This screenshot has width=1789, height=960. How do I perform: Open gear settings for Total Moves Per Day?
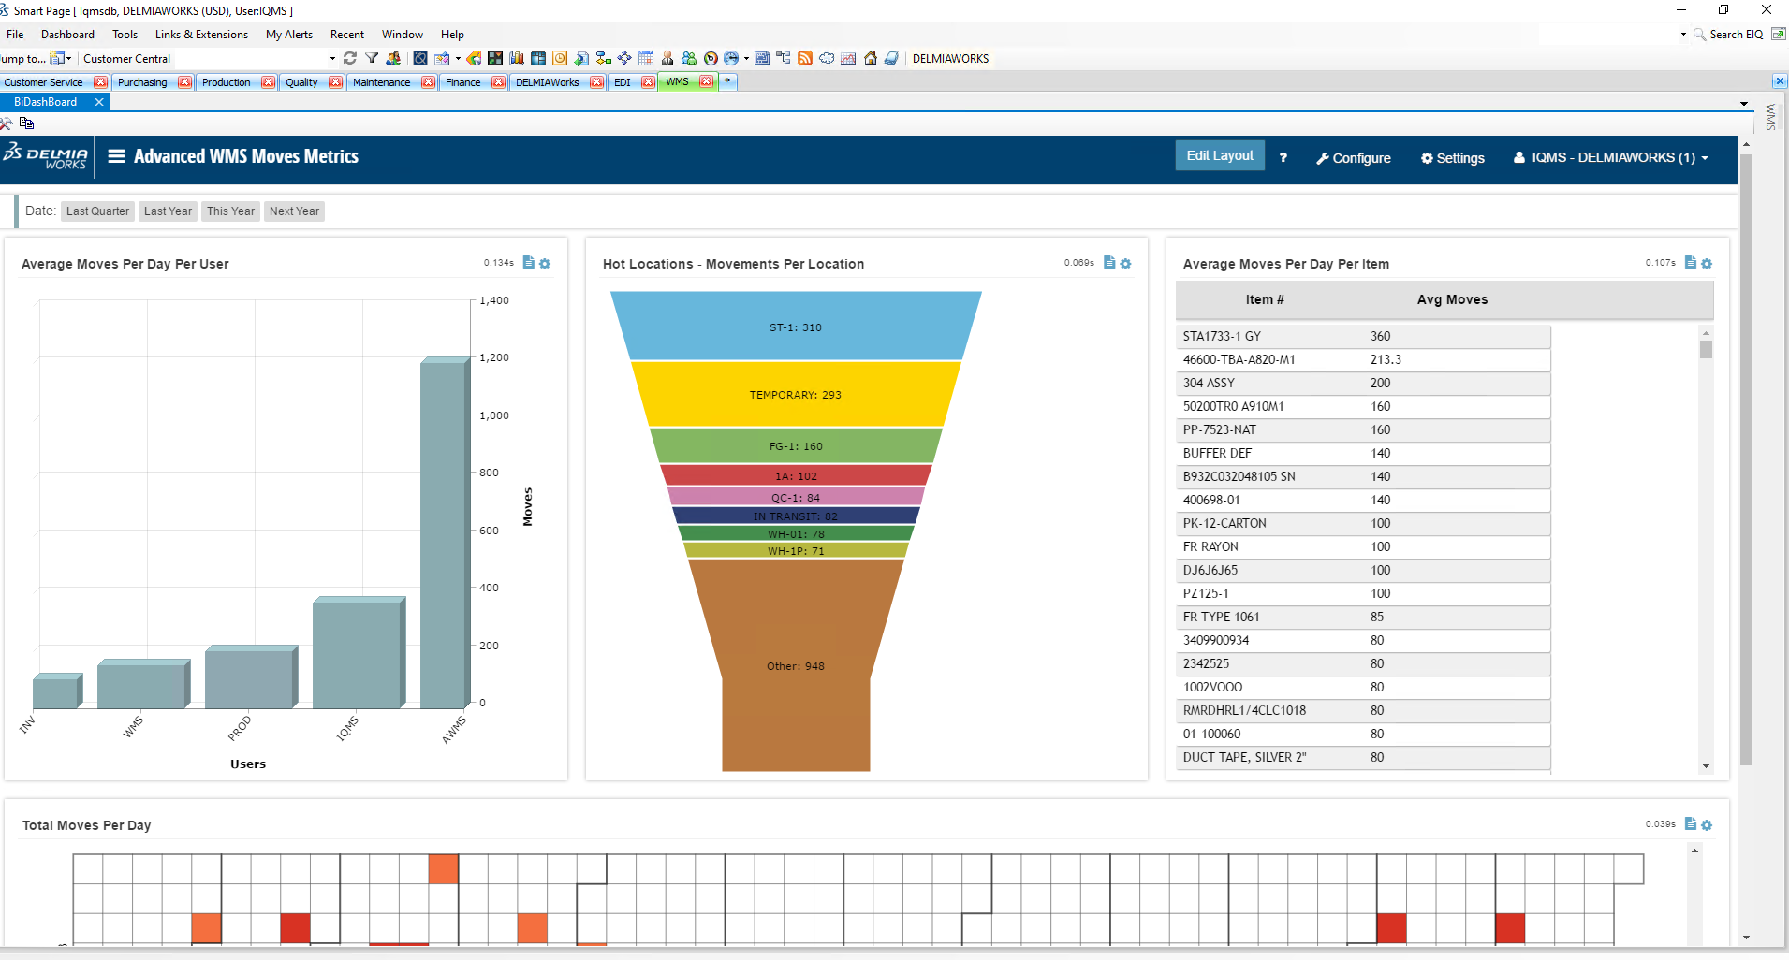click(x=1707, y=825)
